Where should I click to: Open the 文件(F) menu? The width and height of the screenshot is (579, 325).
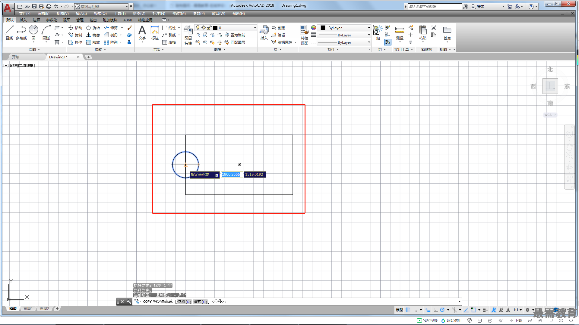point(24,14)
